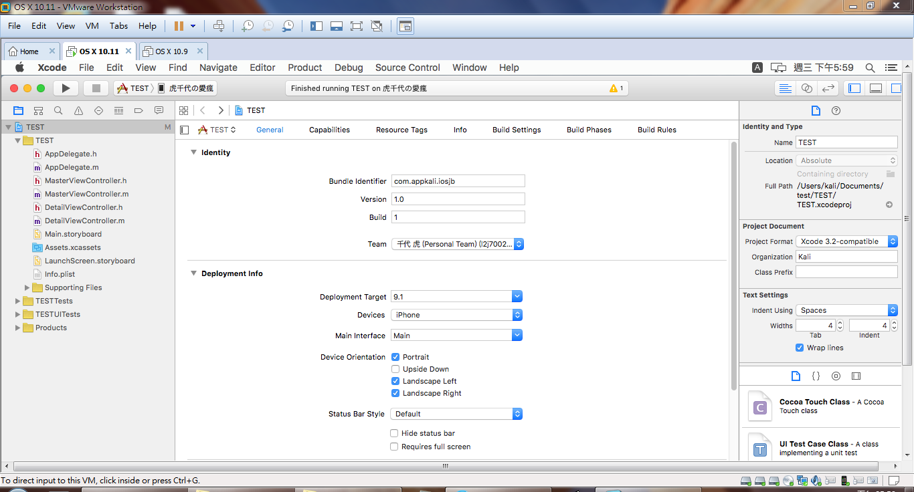Toggle project and targets list sidebar
Image resolution: width=914 pixels, height=492 pixels.
coord(185,130)
